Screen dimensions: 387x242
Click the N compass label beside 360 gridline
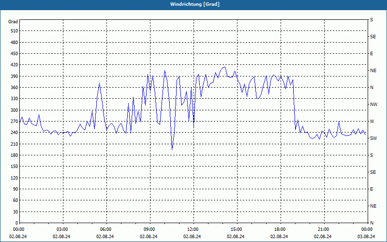[x=372, y=88]
